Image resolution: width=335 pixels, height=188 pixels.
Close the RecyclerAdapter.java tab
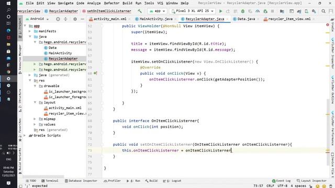[x=227, y=19]
